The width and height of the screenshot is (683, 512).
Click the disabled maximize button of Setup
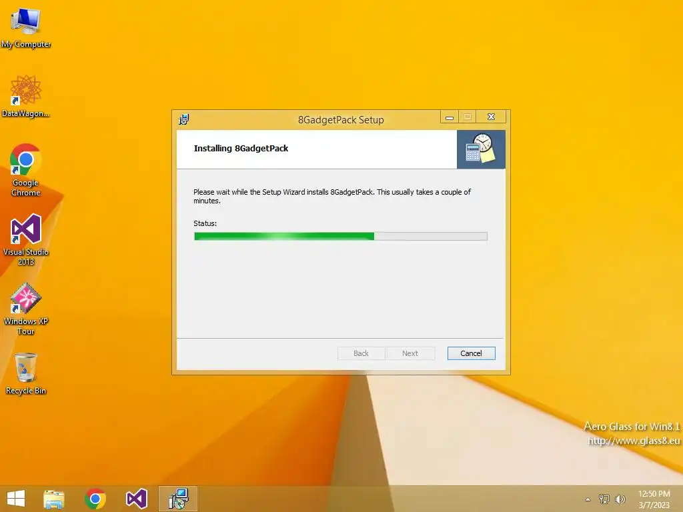pyautogui.click(x=468, y=117)
